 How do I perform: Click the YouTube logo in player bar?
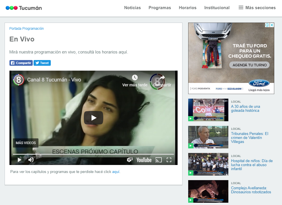point(144,160)
